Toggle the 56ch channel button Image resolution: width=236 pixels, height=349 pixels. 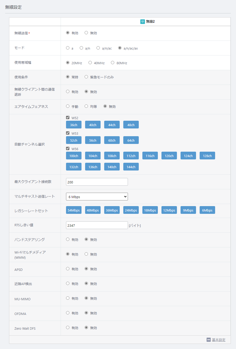click(x=93, y=140)
